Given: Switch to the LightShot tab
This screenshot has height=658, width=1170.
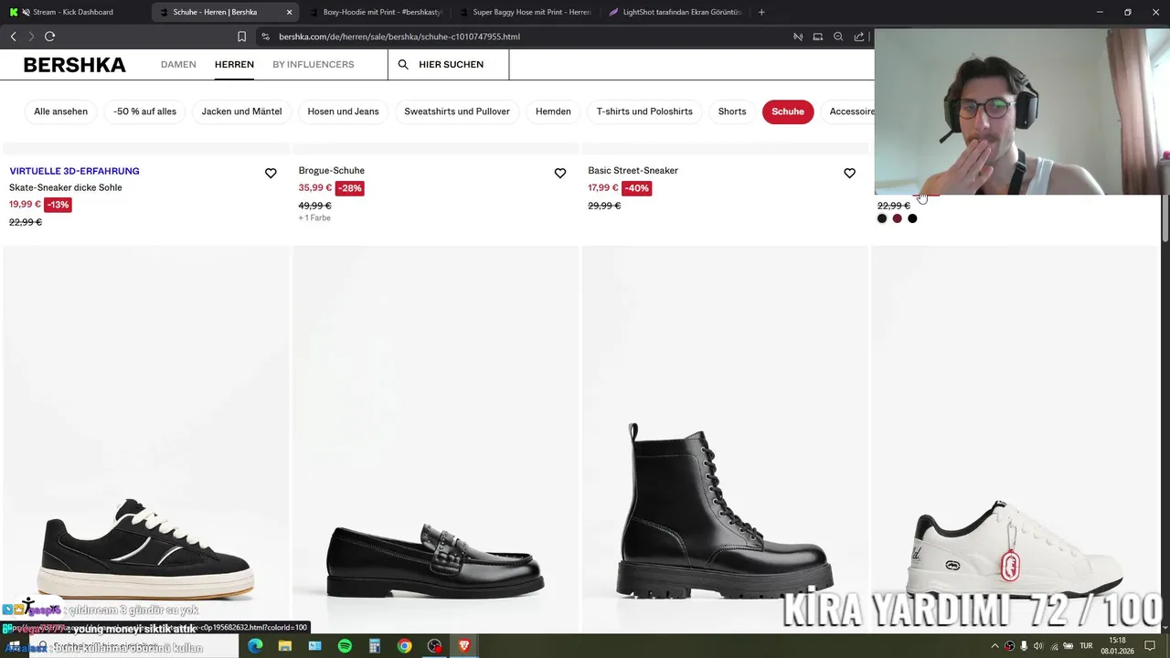Looking at the screenshot, I should 675,12.
